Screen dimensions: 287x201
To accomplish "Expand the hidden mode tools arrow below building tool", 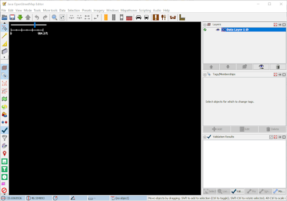I will coord(4,57).
